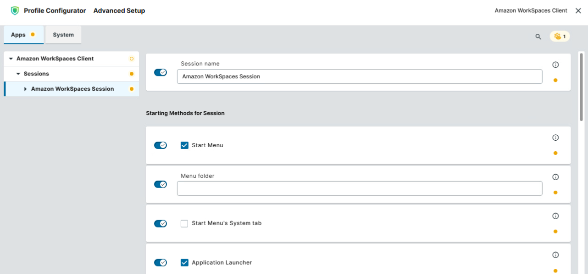The height and width of the screenshot is (274, 588).
Task: Uncheck the Application Launcher checkbox
Action: (x=185, y=263)
